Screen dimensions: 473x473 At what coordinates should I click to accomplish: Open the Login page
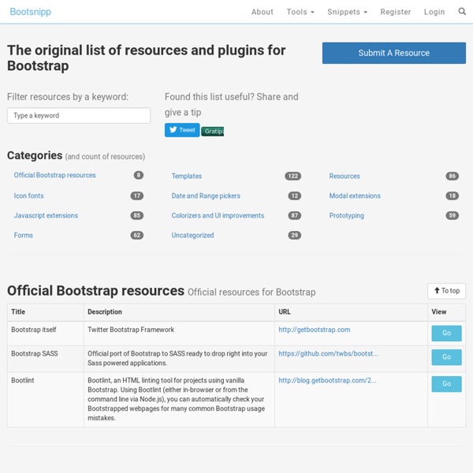tap(434, 12)
